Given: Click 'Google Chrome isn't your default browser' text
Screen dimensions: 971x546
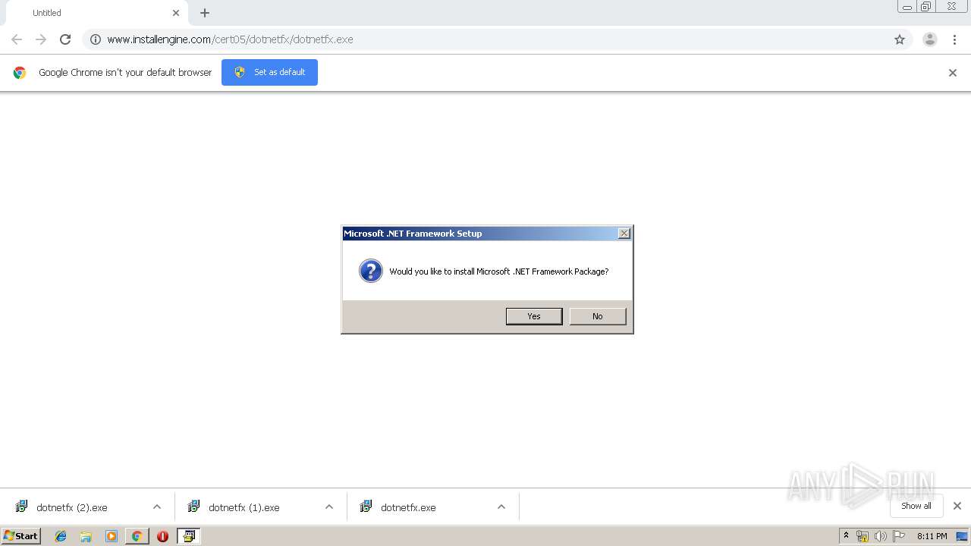Looking at the screenshot, I should point(125,73).
